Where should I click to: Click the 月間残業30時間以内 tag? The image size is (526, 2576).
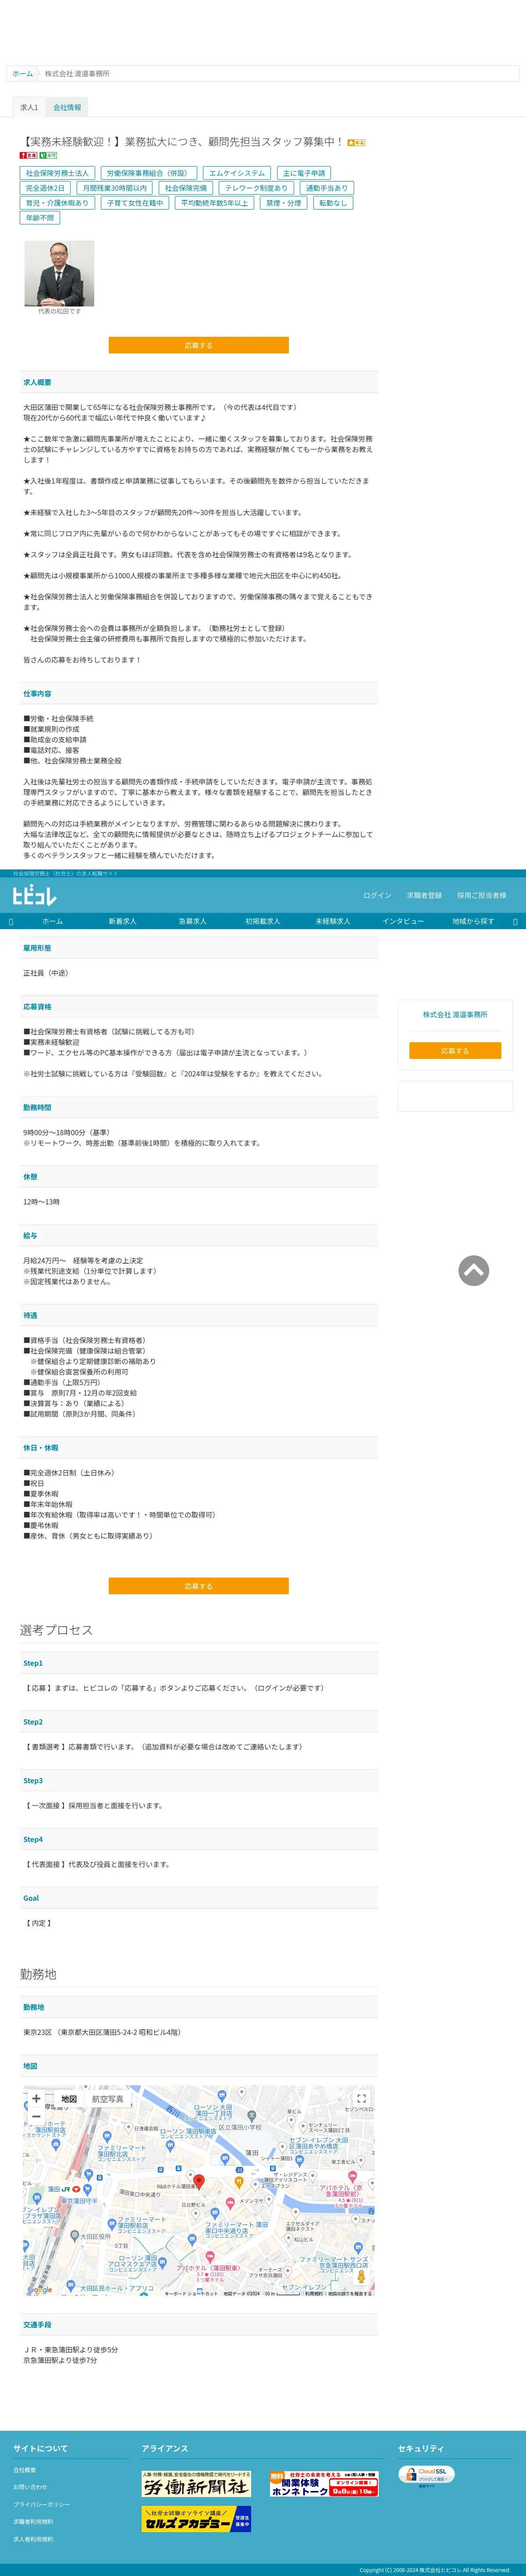coord(114,188)
